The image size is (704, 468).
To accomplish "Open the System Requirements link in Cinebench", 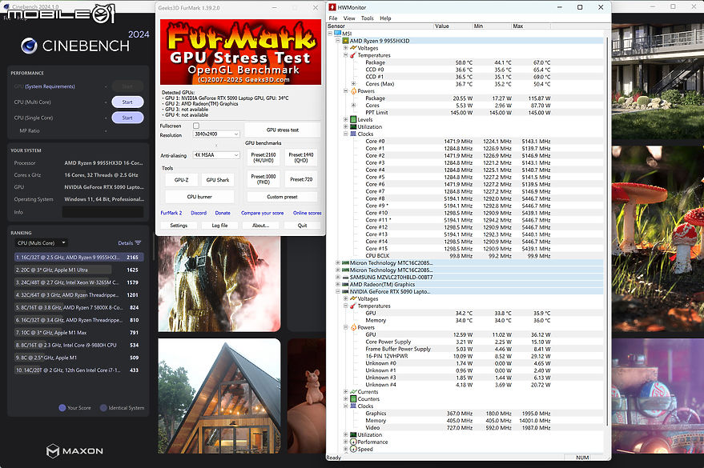I will point(50,86).
